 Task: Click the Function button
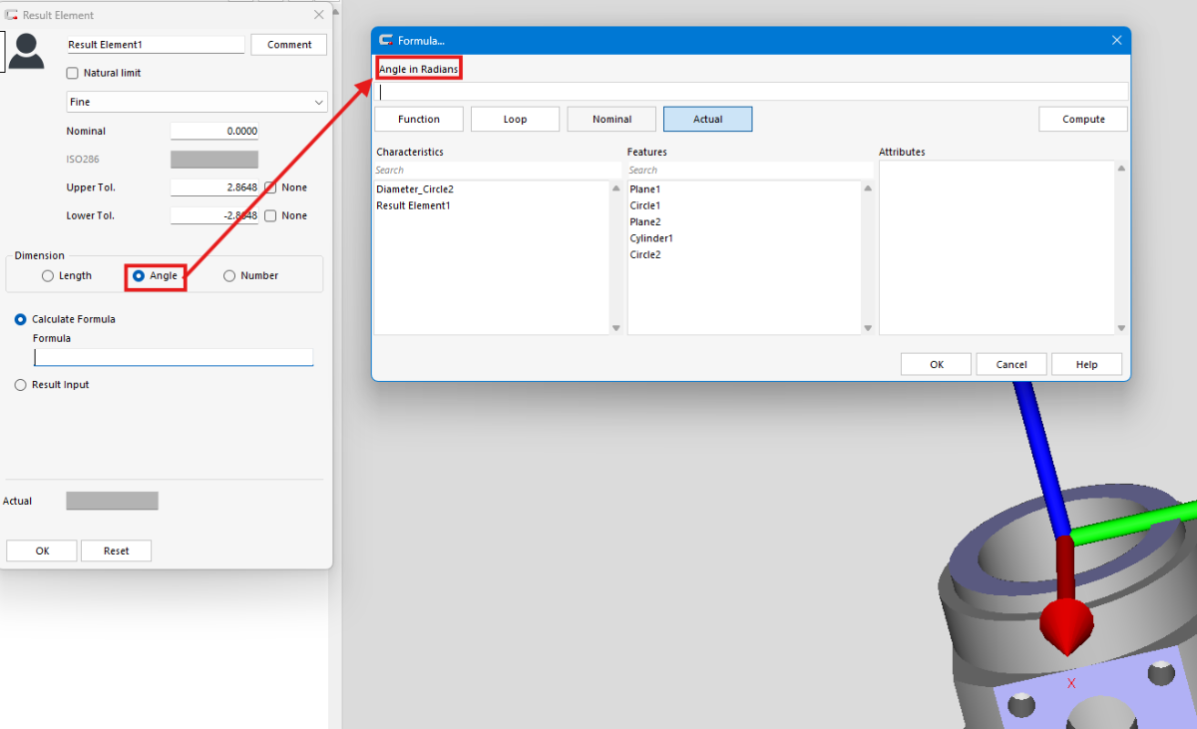point(419,120)
